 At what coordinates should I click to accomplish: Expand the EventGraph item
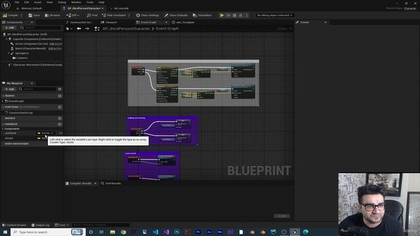[x=3, y=101]
